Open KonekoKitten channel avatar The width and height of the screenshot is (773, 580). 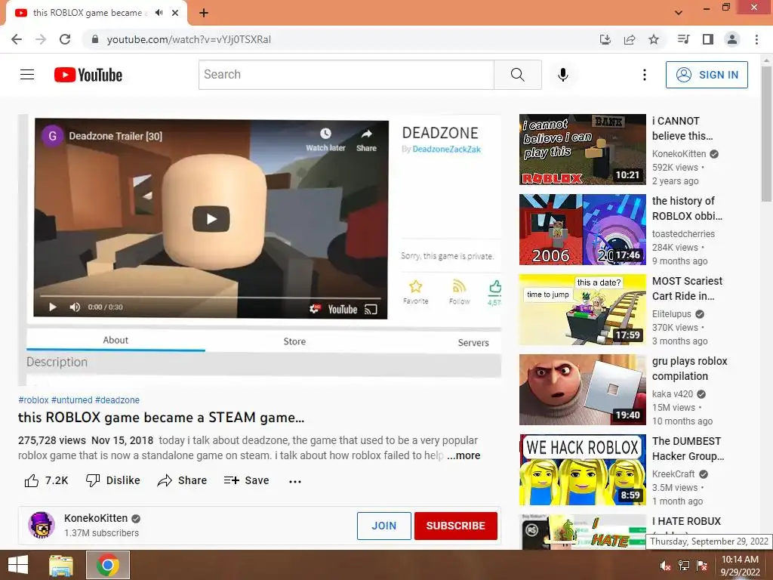(42, 525)
